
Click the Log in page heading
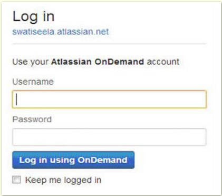tap(33, 17)
